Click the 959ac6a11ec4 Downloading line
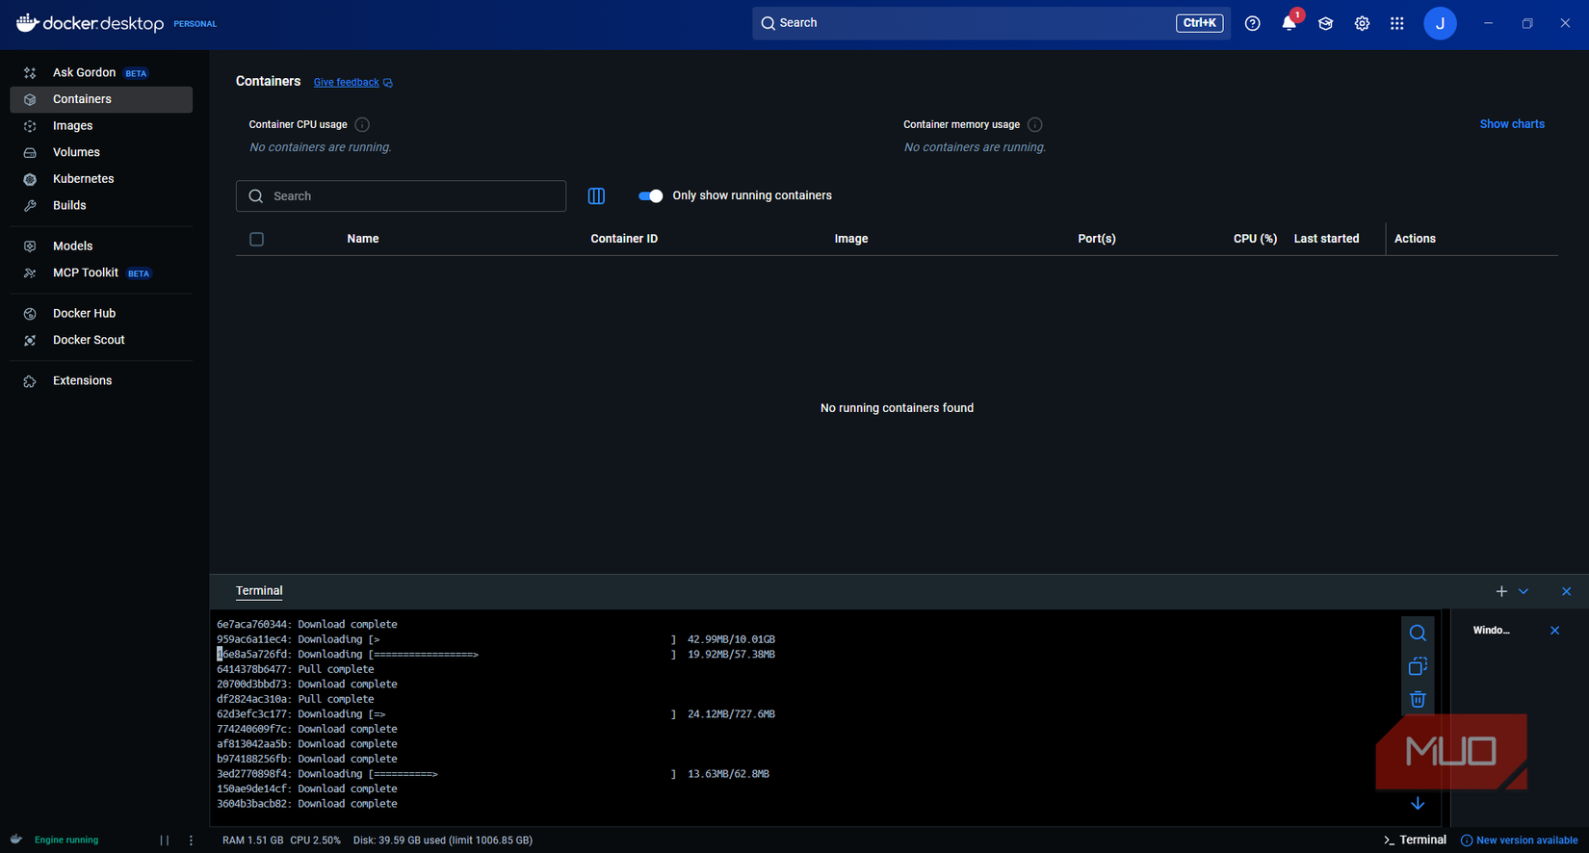1589x853 pixels. [x=496, y=639]
